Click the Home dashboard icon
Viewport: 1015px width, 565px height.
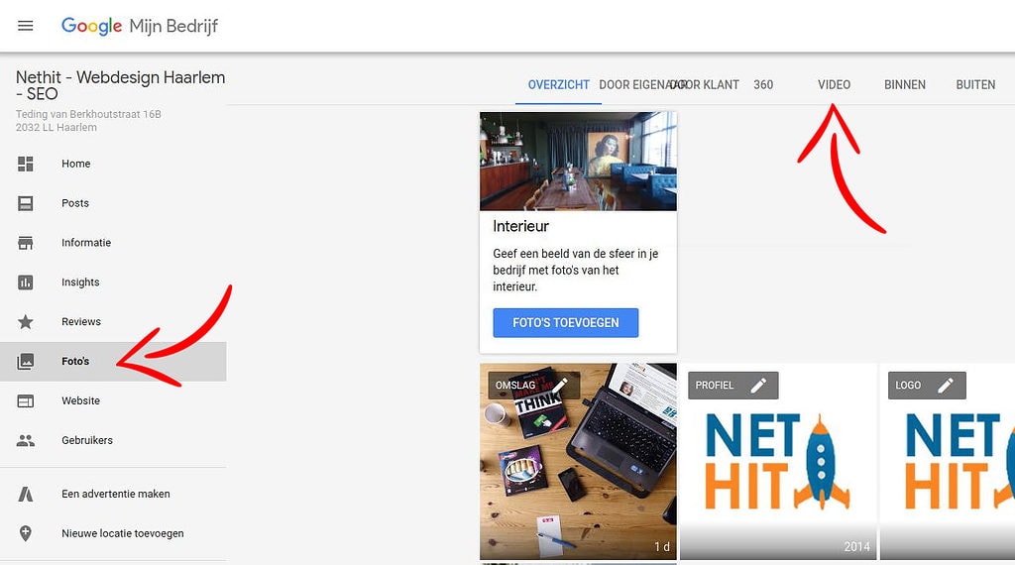(25, 164)
